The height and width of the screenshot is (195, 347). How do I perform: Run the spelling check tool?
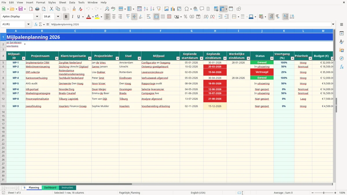(113, 9)
